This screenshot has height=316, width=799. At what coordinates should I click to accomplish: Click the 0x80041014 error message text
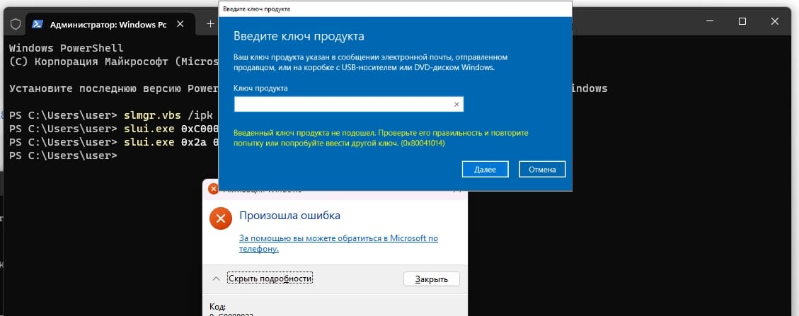click(381, 138)
